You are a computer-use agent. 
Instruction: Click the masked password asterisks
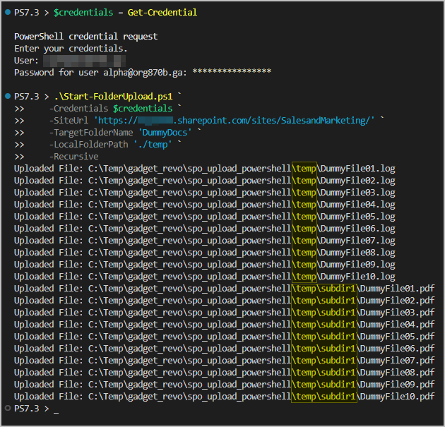pyautogui.click(x=232, y=73)
